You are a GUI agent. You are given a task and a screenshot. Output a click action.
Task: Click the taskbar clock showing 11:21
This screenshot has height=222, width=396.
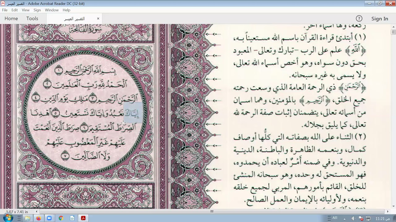point(383,219)
